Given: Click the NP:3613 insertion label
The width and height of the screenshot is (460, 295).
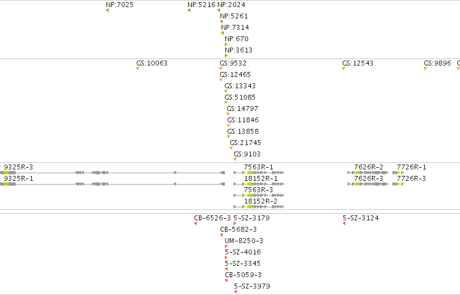Looking at the screenshot, I should click(x=238, y=50).
